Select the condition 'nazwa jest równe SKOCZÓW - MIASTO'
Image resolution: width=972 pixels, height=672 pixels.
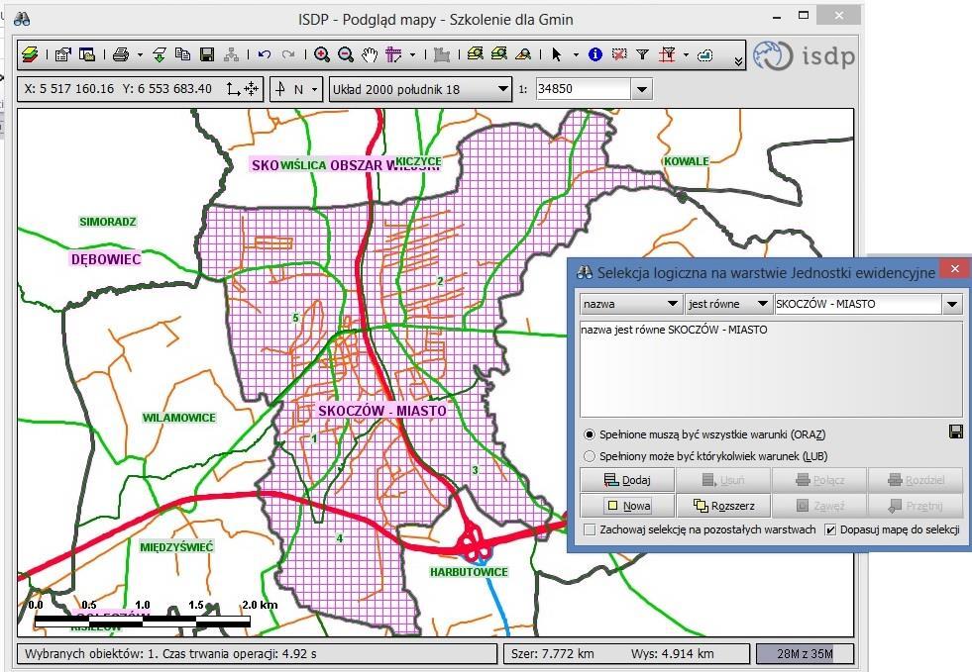coord(675,331)
